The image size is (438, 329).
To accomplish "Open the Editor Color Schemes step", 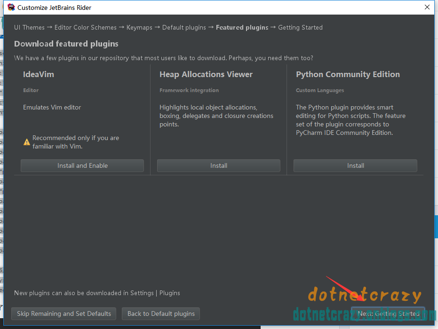I will coord(85,27).
